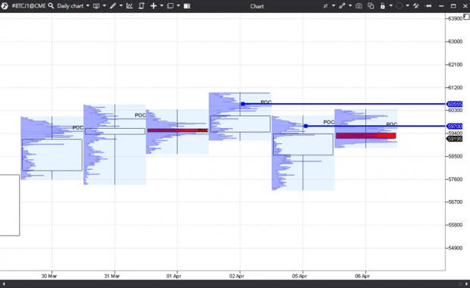Image resolution: width=470 pixels, height=288 pixels.
Task: Click the chart template document icon
Action: 142,6
